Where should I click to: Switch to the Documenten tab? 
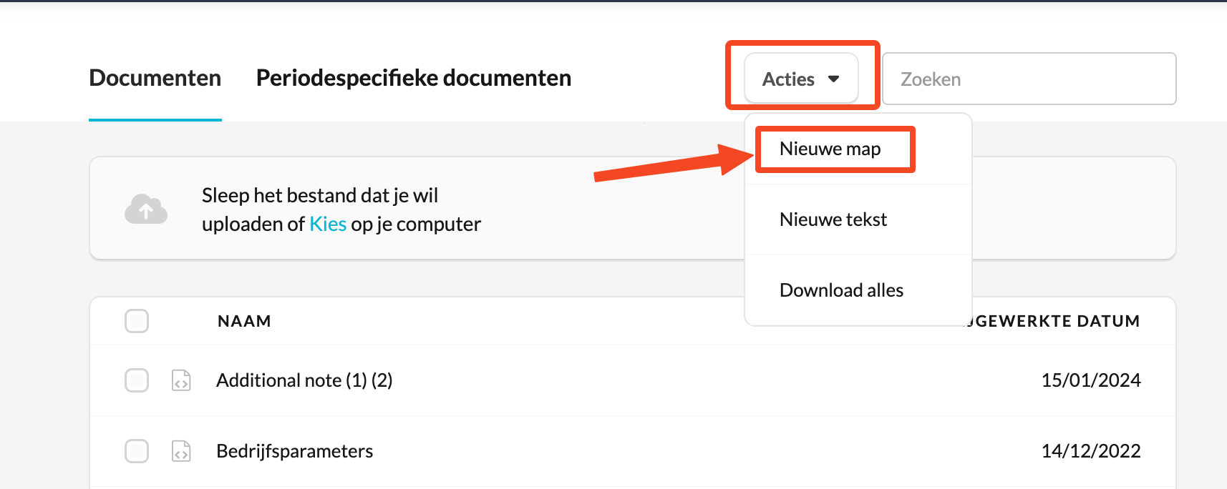point(155,78)
